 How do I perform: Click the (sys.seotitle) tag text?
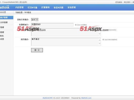[82, 25]
